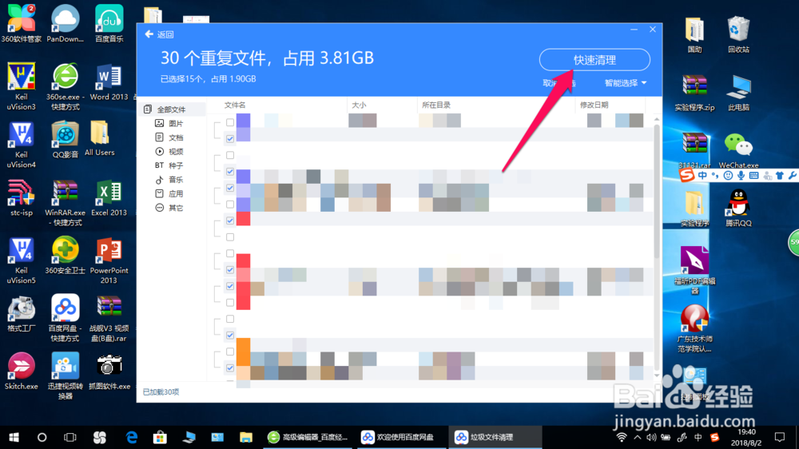This screenshot has width=799, height=449.
Task: Open Windows Start menu
Action: point(14,437)
